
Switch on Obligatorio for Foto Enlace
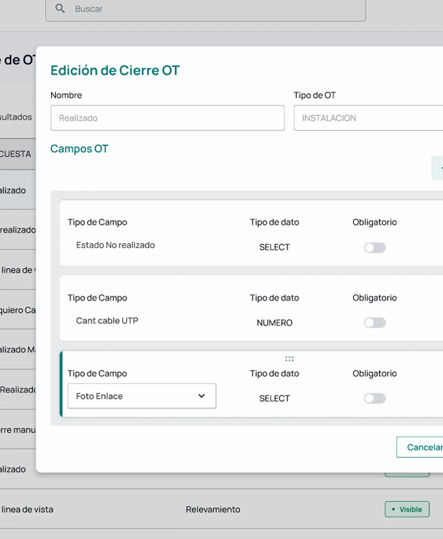coord(375,398)
